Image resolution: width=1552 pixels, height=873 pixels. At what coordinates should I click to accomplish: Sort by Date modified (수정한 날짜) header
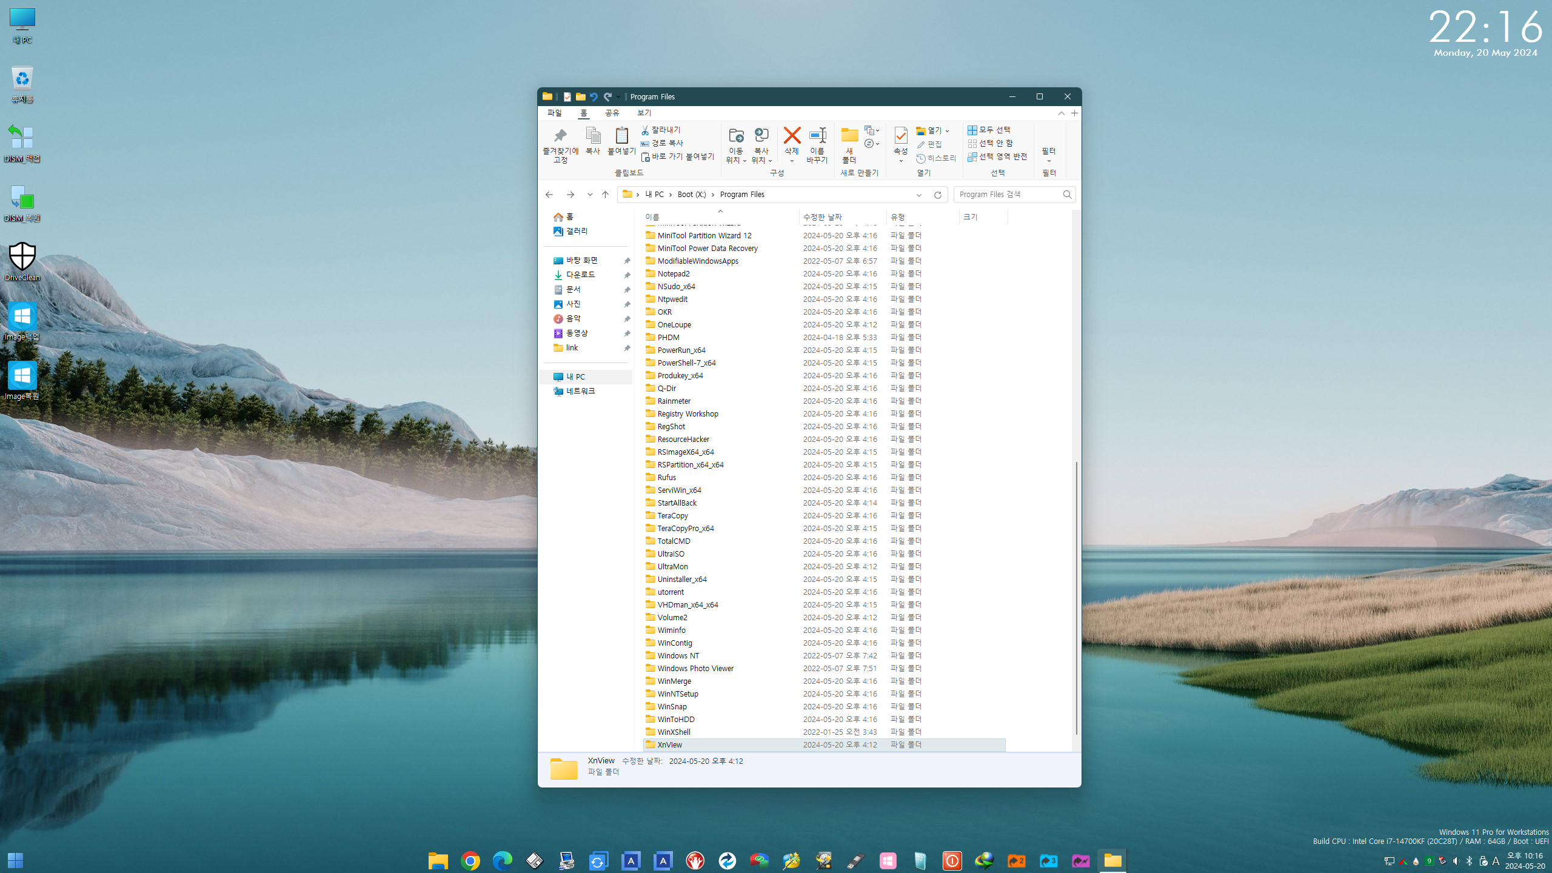(842, 216)
